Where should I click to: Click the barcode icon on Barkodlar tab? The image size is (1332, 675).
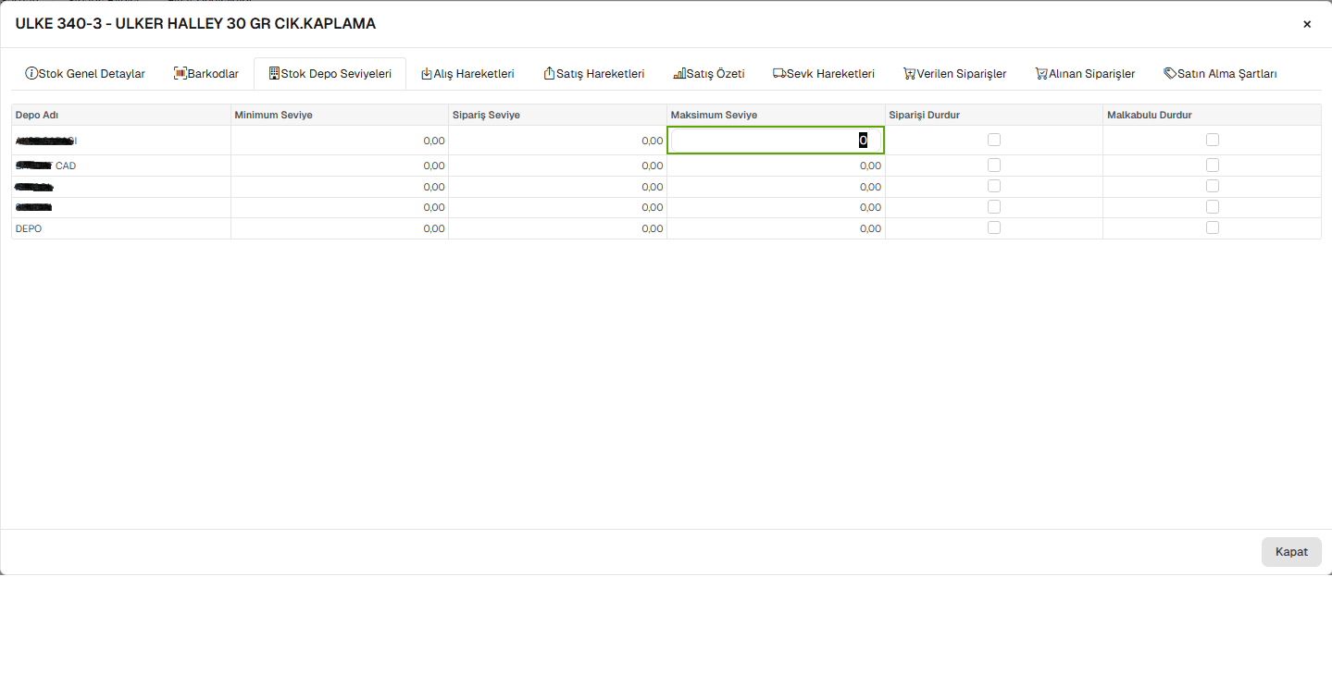(181, 74)
